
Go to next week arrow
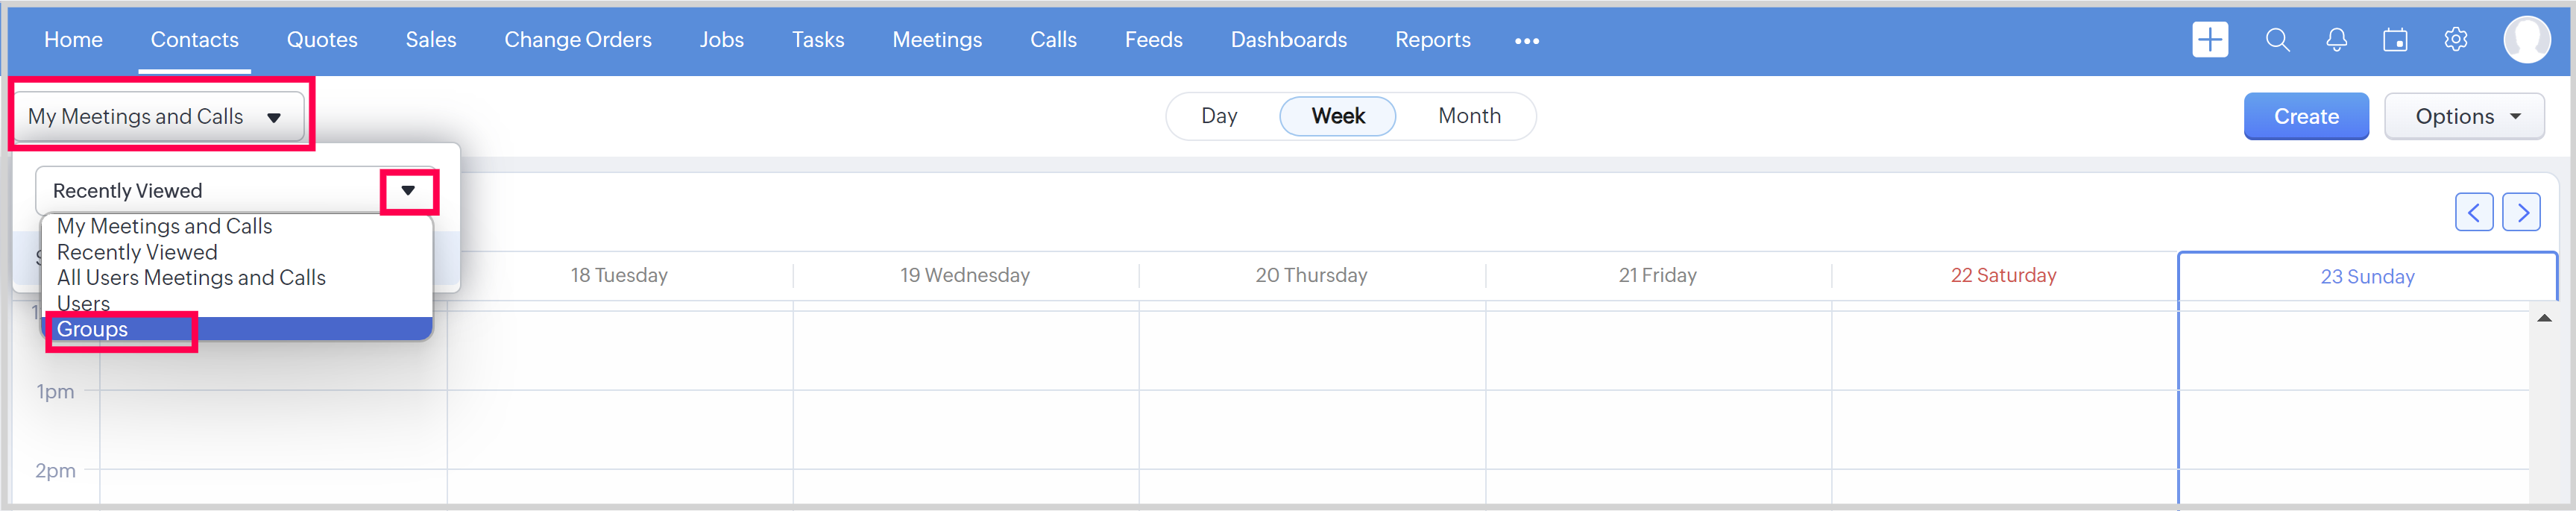(2521, 212)
